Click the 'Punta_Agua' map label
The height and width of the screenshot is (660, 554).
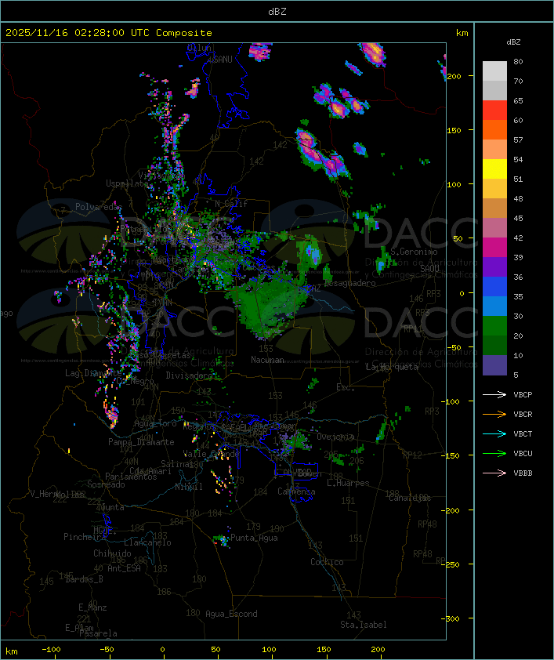254,538
